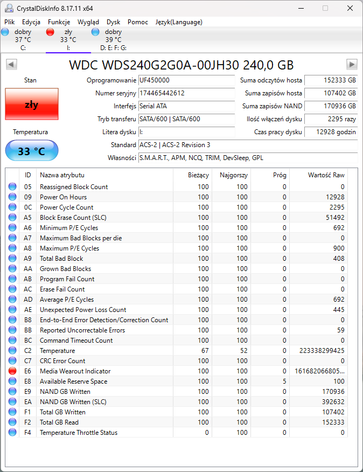Image resolution: width=363 pixels, height=472 pixels.
Task: Click the status circle for CRC Error Count
Action: pyautogui.click(x=12, y=360)
